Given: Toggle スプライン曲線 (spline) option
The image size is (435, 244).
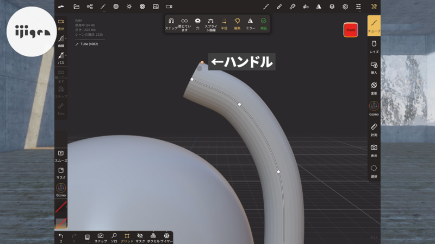Looking at the screenshot, I should (211, 24).
